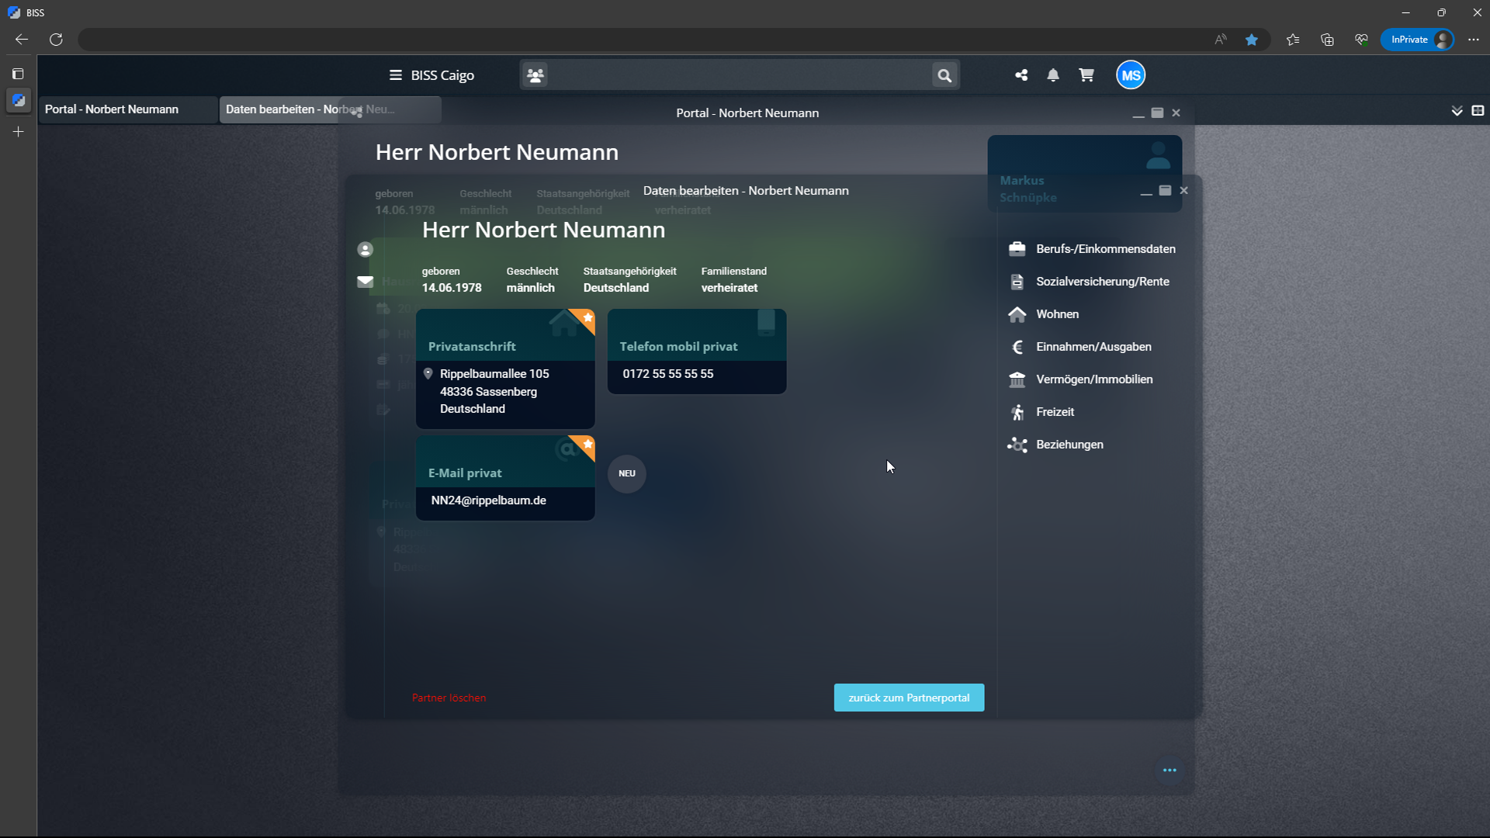The image size is (1490, 838).
Task: Expand the tab list chevron at top right
Action: (x=1457, y=111)
